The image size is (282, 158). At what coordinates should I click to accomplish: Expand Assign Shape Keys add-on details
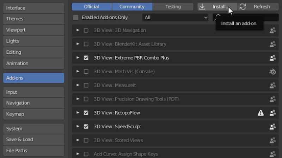click(x=78, y=154)
